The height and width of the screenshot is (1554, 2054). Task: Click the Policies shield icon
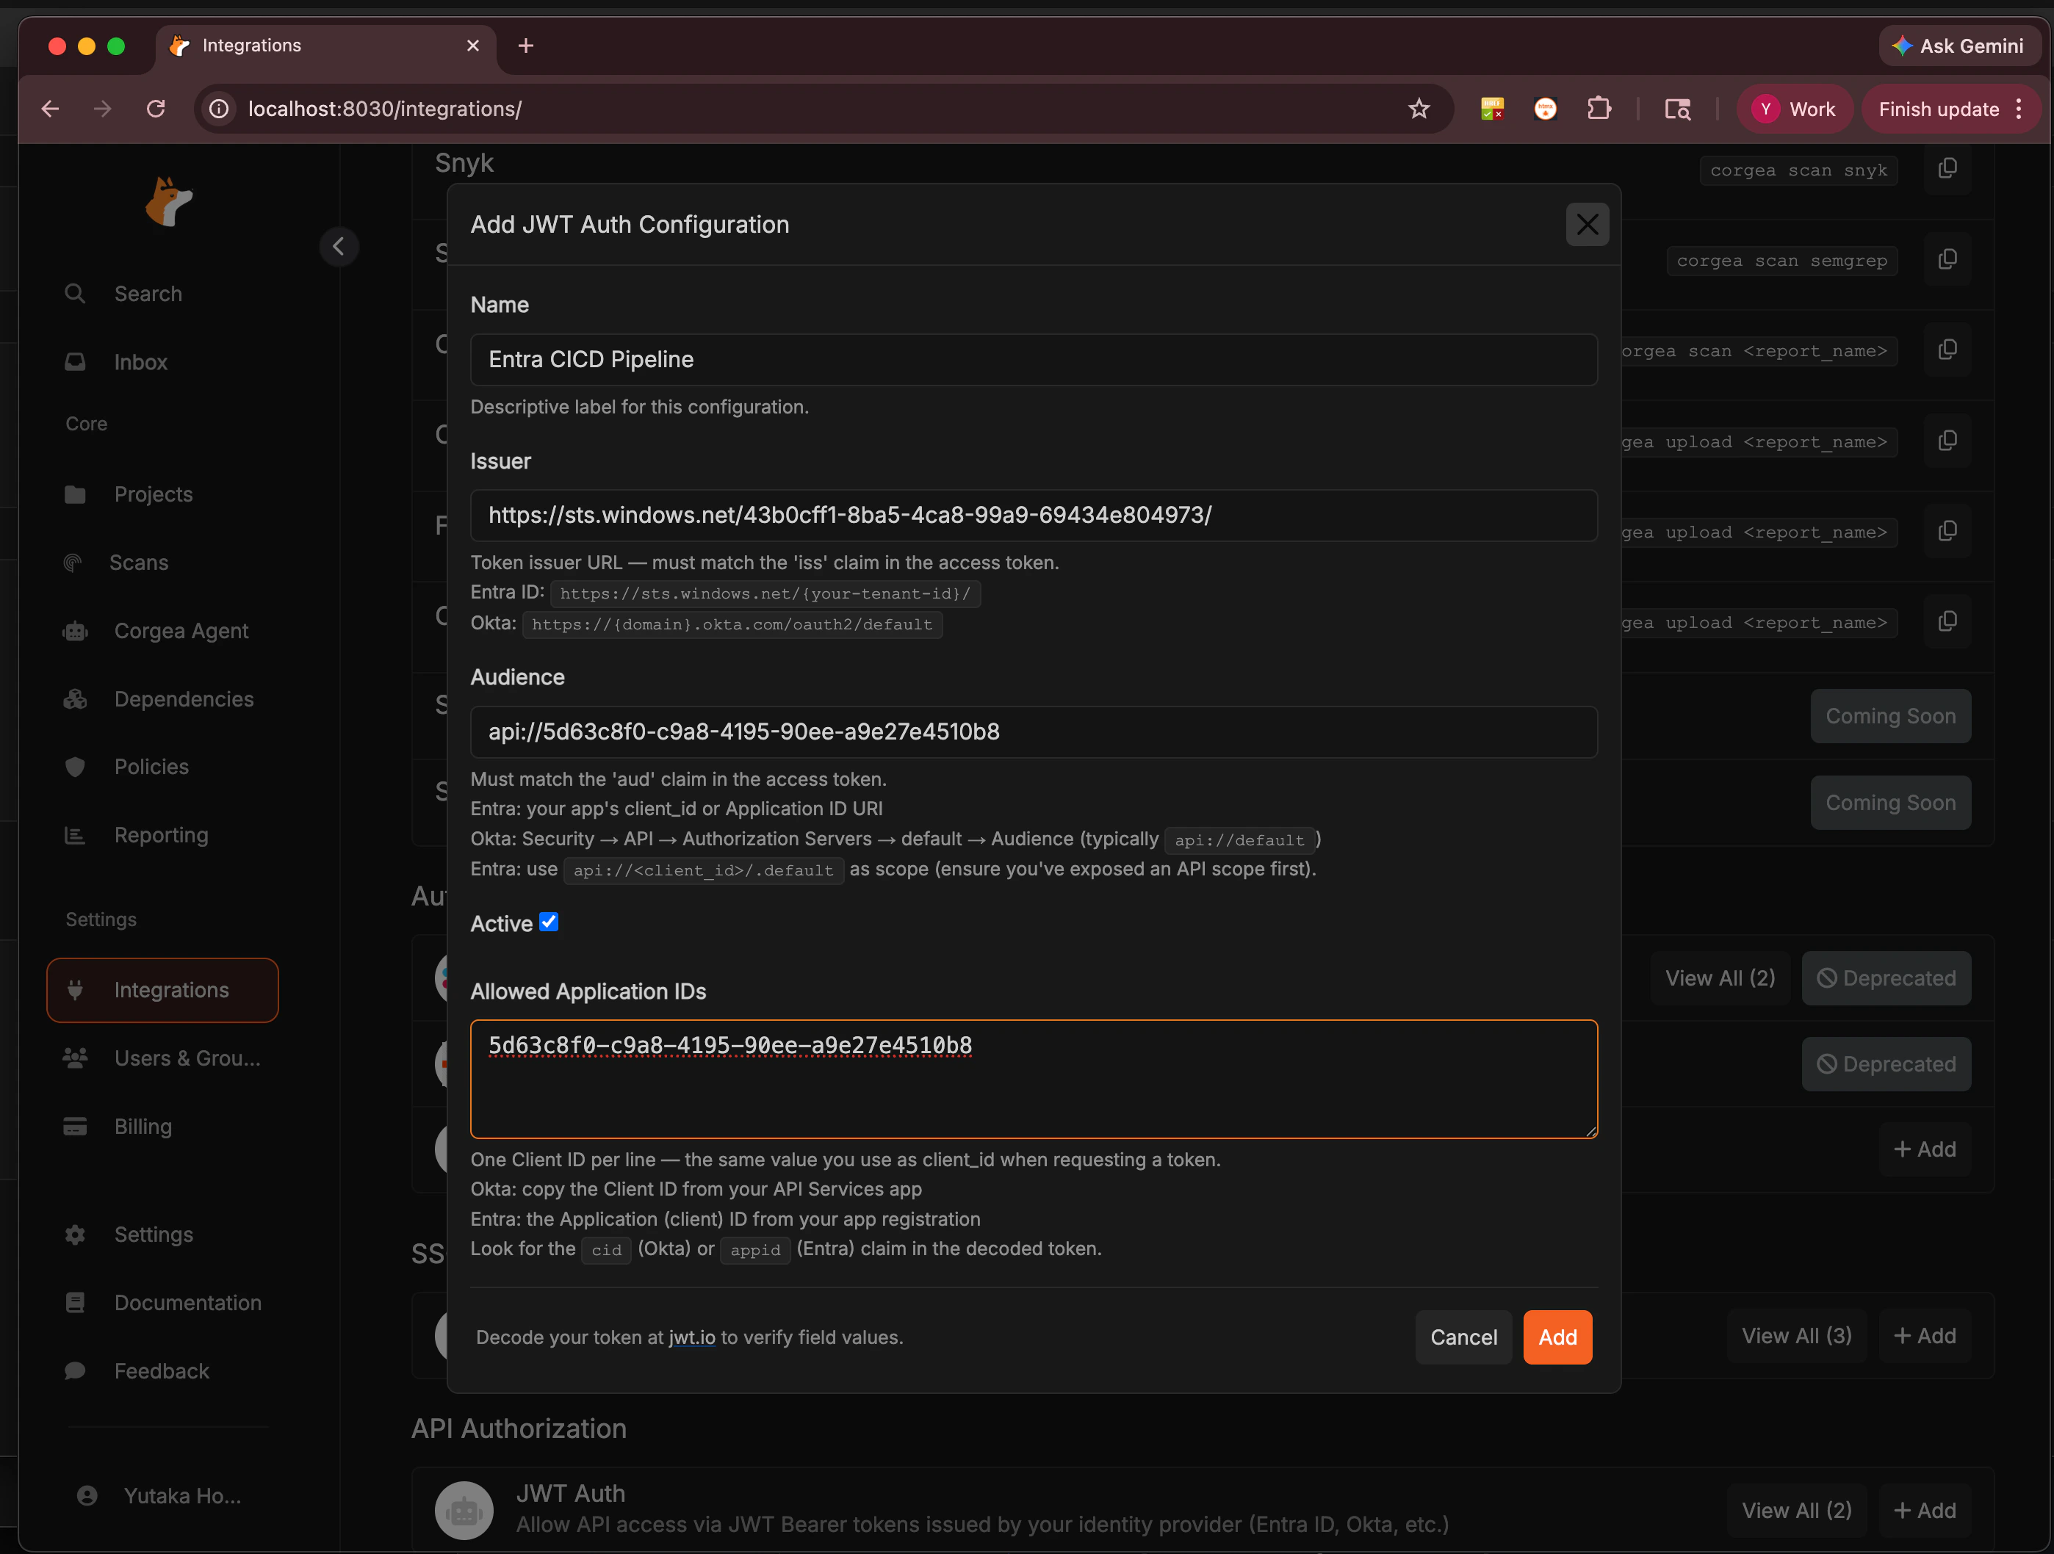[x=75, y=767]
